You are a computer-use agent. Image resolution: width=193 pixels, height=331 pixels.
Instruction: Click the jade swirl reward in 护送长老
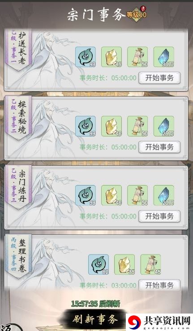86,57
